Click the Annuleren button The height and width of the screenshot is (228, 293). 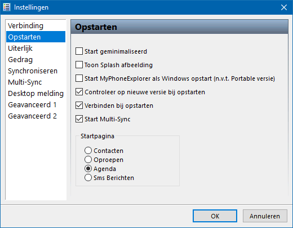coord(265,216)
